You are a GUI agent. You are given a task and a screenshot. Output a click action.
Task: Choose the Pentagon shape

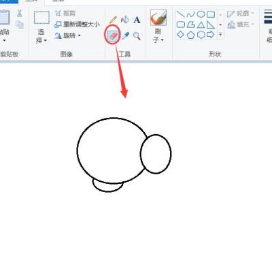pyautogui.click(x=191, y=35)
